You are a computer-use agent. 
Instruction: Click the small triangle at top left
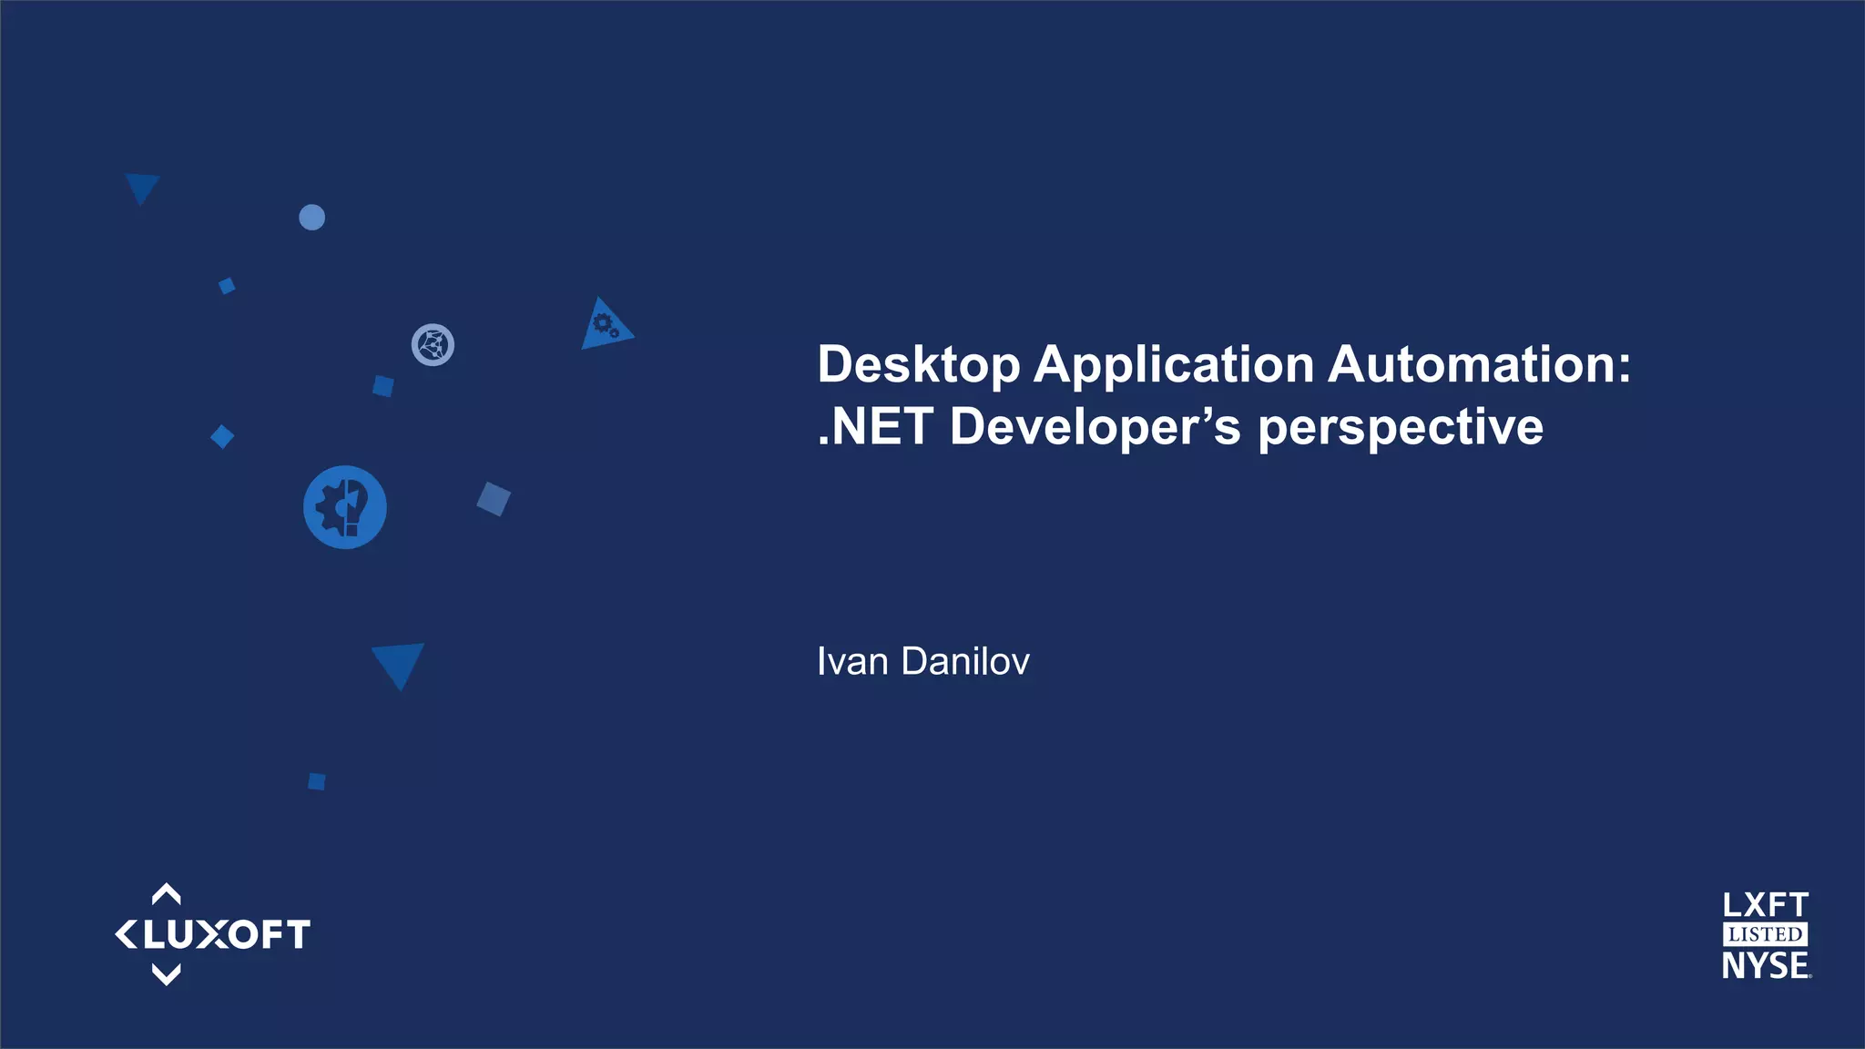click(142, 187)
